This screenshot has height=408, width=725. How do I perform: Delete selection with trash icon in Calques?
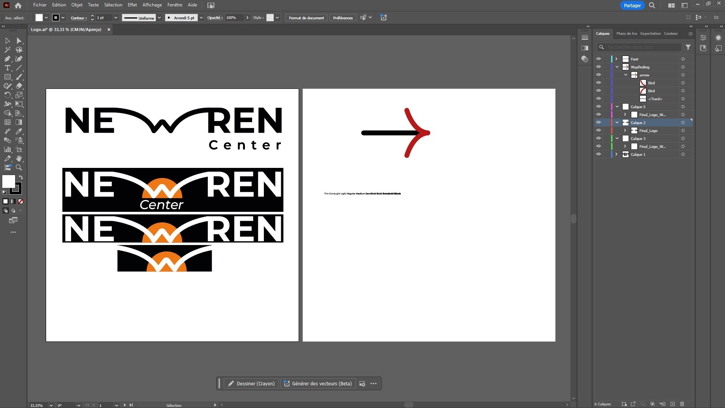[682, 404]
